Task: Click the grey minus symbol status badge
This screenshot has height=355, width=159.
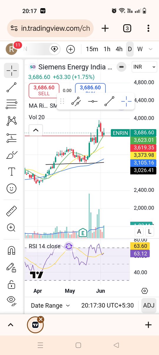Action: [x=121, y=67]
